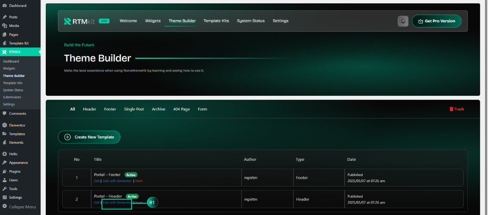Click the Elements icon in sidebar

5,143
